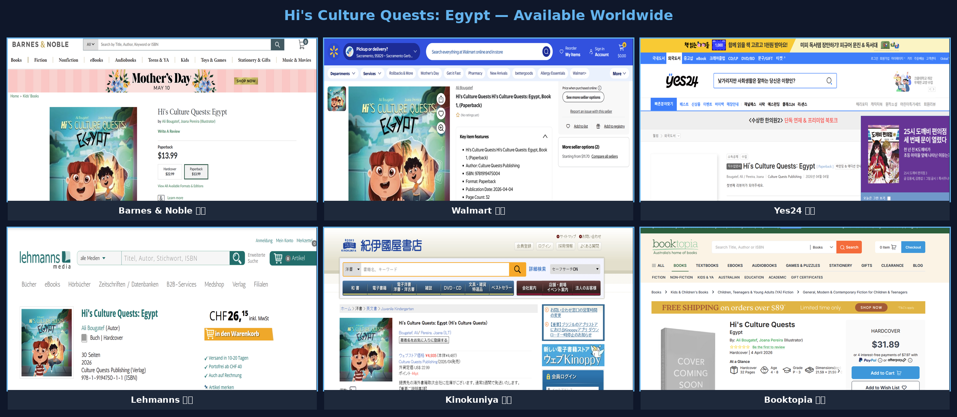957x417 pixels.
Task: Open the Walmart cart showing $0.00
Action: point(622,51)
